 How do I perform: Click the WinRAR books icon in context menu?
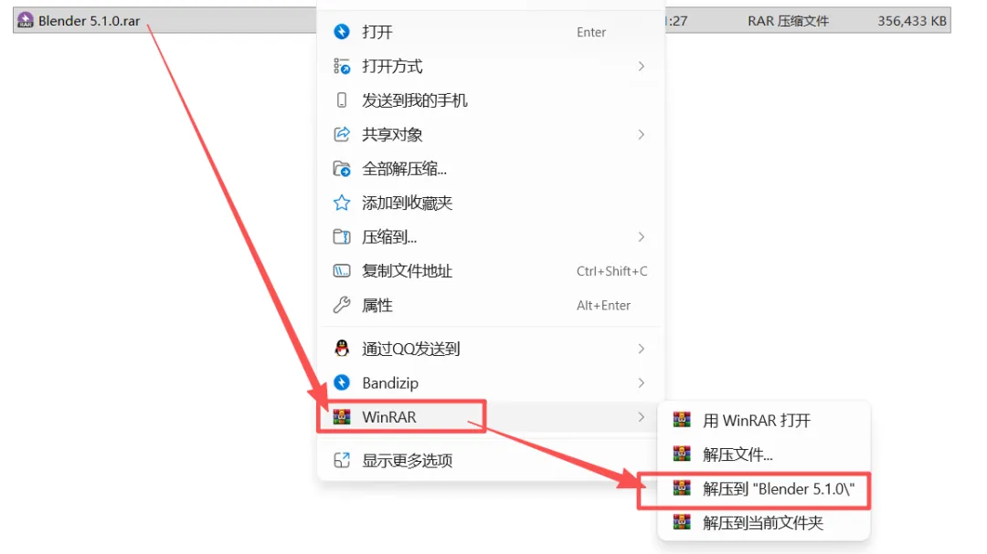pos(342,417)
